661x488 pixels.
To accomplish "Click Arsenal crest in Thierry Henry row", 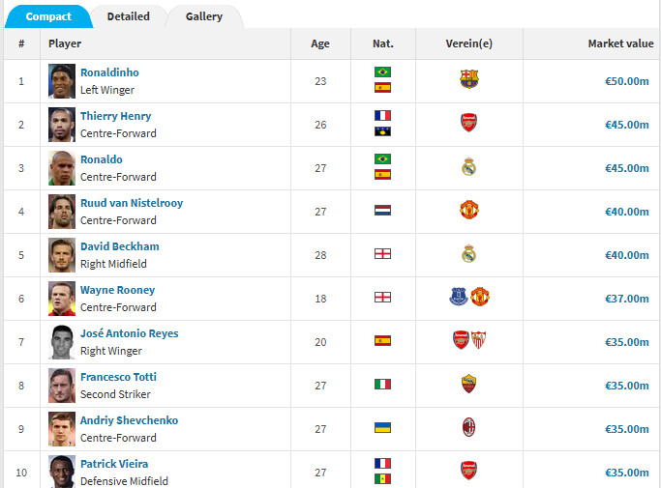I will point(469,124).
